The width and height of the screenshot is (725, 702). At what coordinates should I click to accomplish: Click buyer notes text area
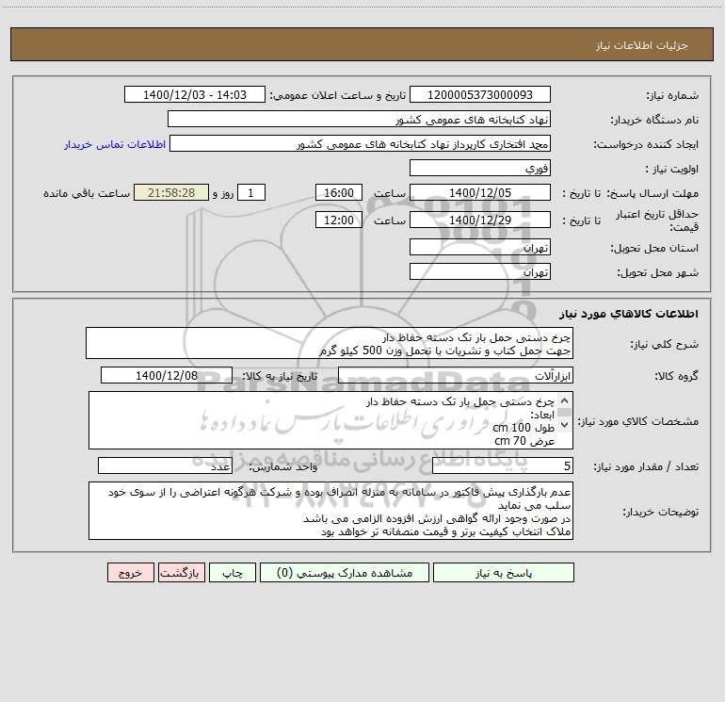(330, 511)
